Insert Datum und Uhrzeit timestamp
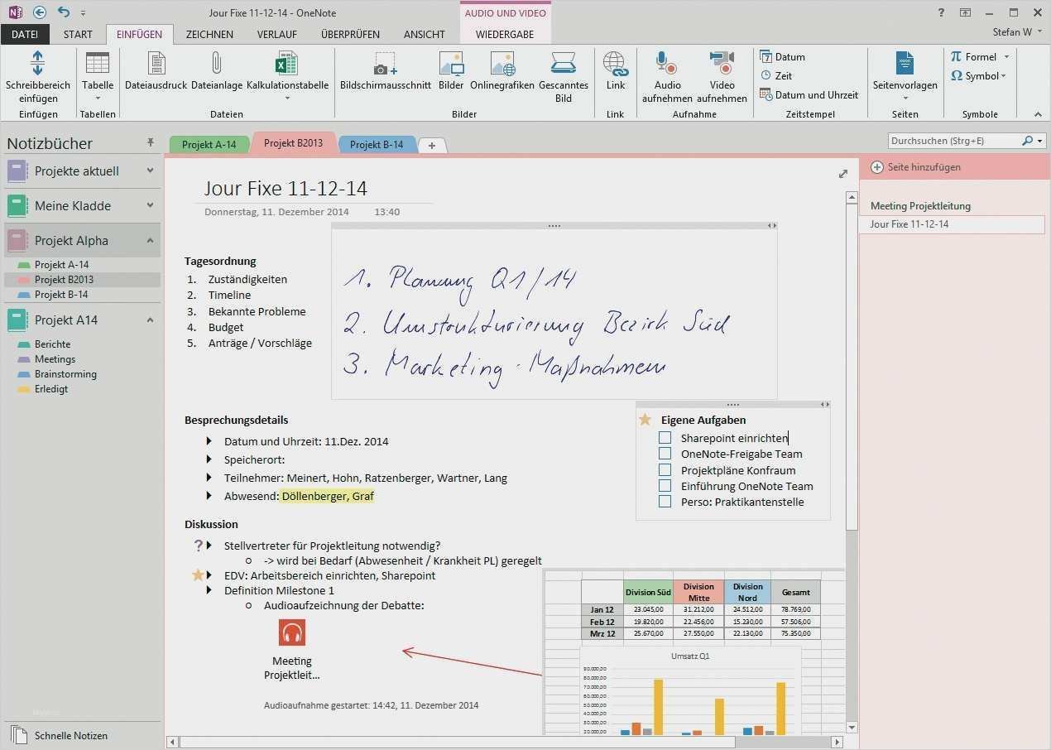The image size is (1051, 750). pos(810,94)
